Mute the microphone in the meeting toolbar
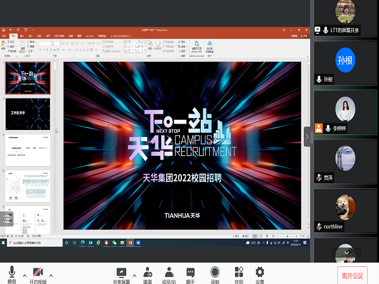The image size is (379, 284). (x=11, y=272)
